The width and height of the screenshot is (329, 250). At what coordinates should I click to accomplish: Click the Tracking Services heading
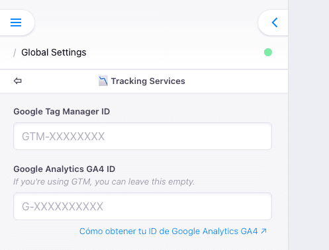(x=148, y=81)
